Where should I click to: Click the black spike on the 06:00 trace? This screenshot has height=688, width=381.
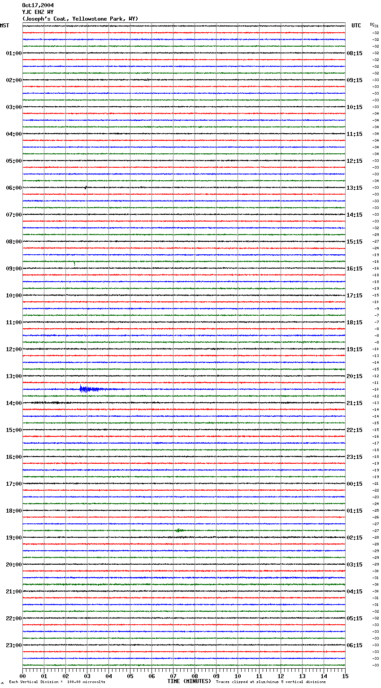pyautogui.click(x=86, y=187)
